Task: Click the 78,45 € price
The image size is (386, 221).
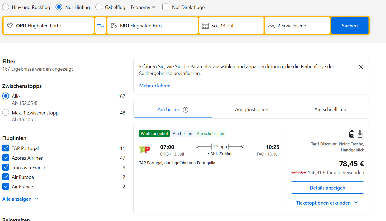Action: tap(352, 164)
